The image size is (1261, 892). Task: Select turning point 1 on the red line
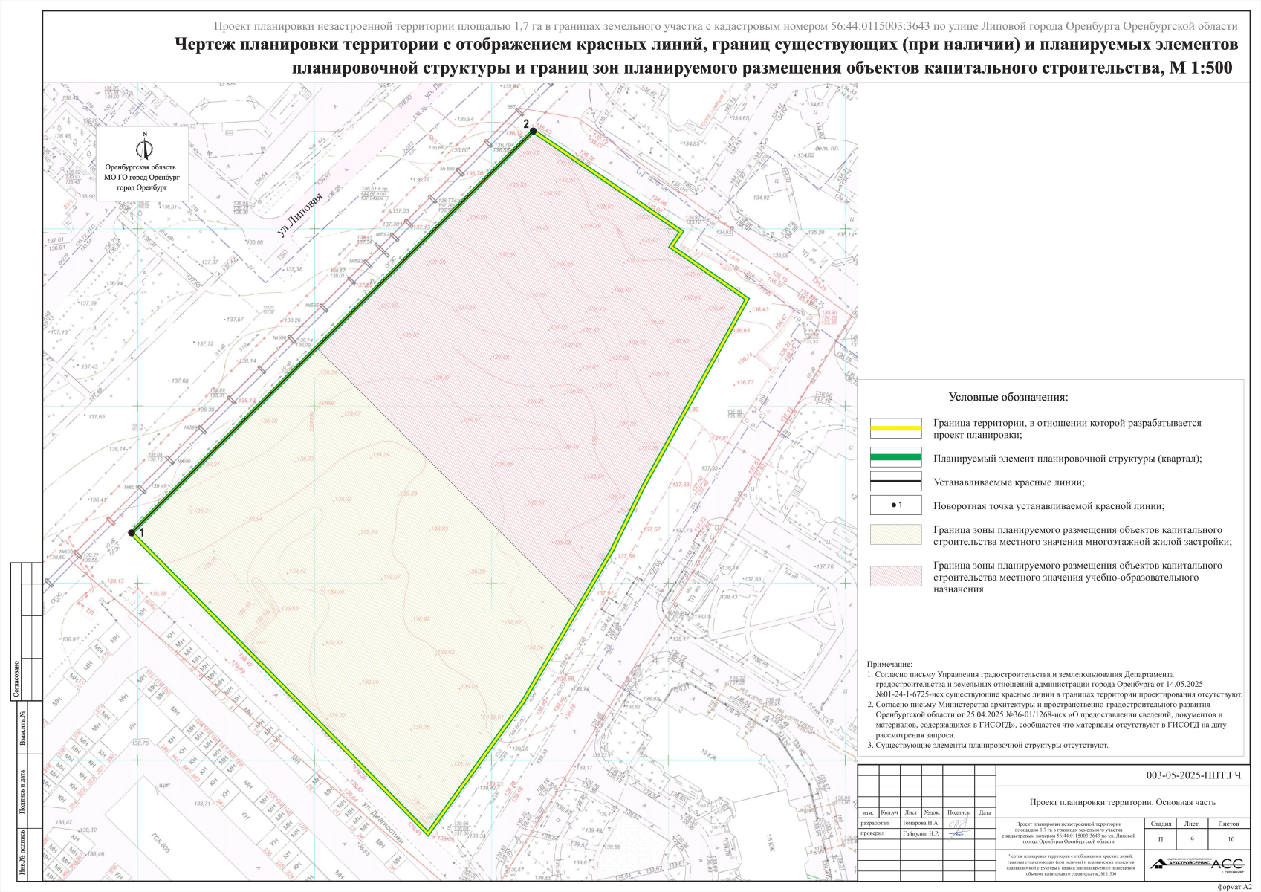132,532
